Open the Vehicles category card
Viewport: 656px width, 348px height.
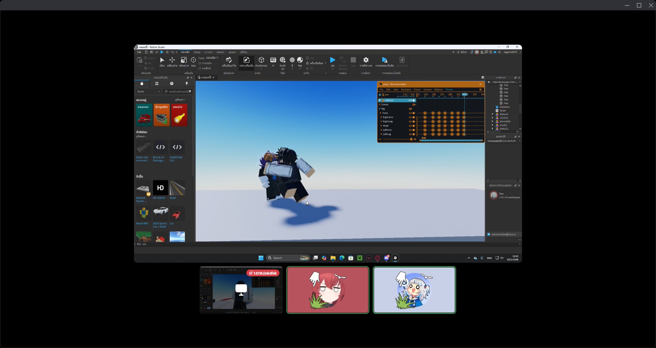(x=144, y=115)
